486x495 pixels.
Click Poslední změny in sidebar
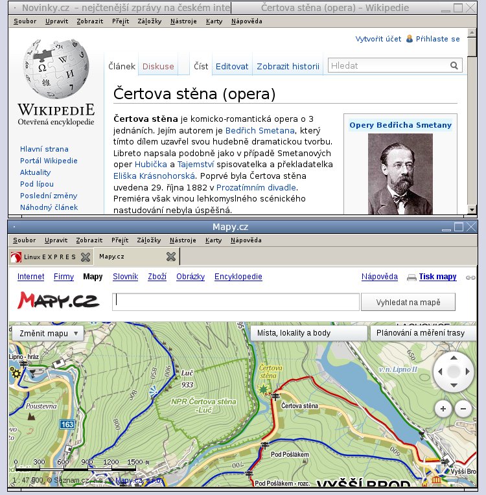click(x=49, y=196)
